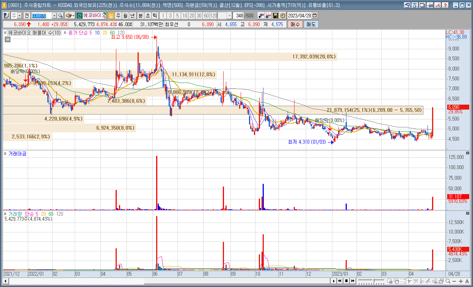Click the minus zoom out icon
Image resolution: width=473 pixels, height=287 pixels.
(x=454, y=281)
